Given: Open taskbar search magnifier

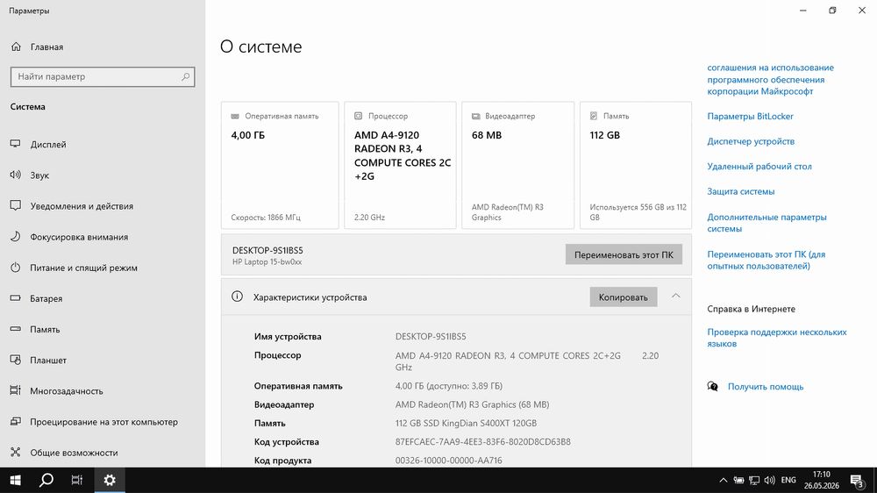Looking at the screenshot, I should (x=46, y=480).
